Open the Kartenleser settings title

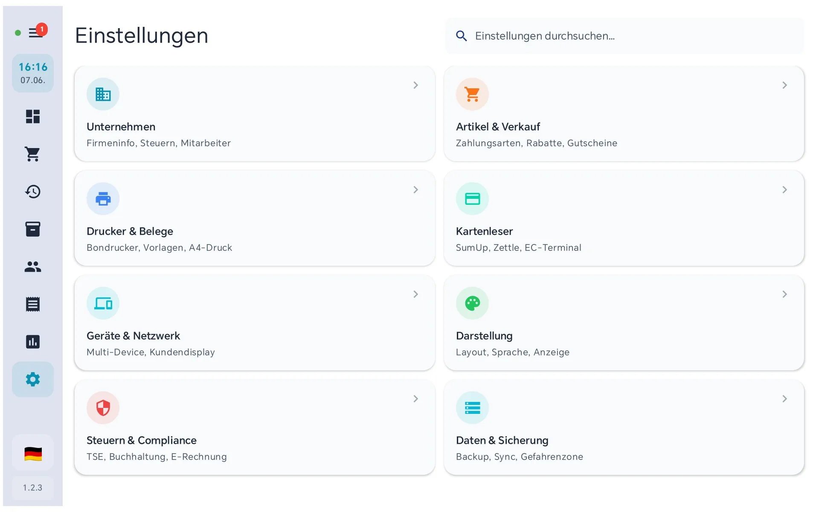coord(484,231)
